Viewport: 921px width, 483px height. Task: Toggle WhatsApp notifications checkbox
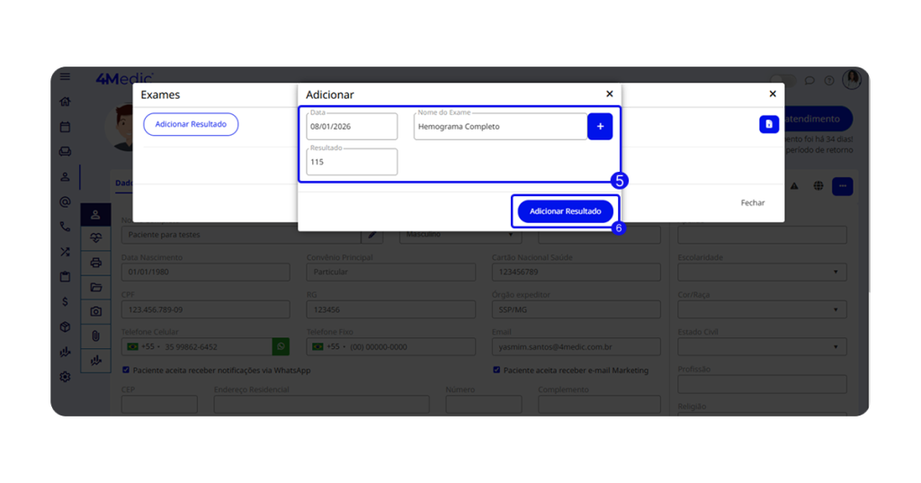pos(126,370)
